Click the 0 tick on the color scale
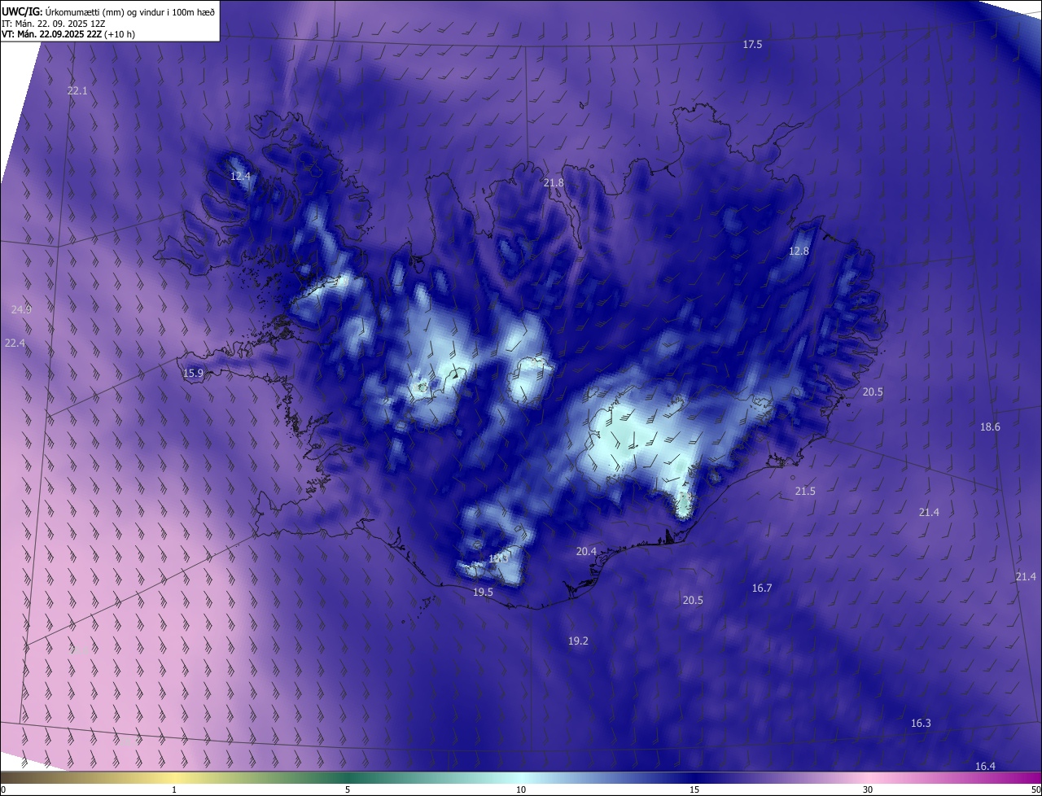 (x=3, y=790)
